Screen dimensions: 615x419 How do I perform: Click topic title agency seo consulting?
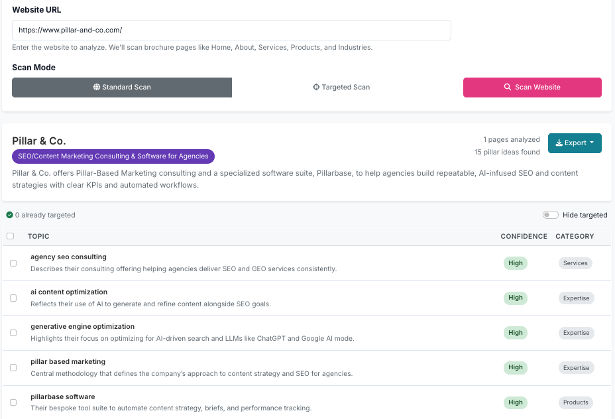pos(69,257)
